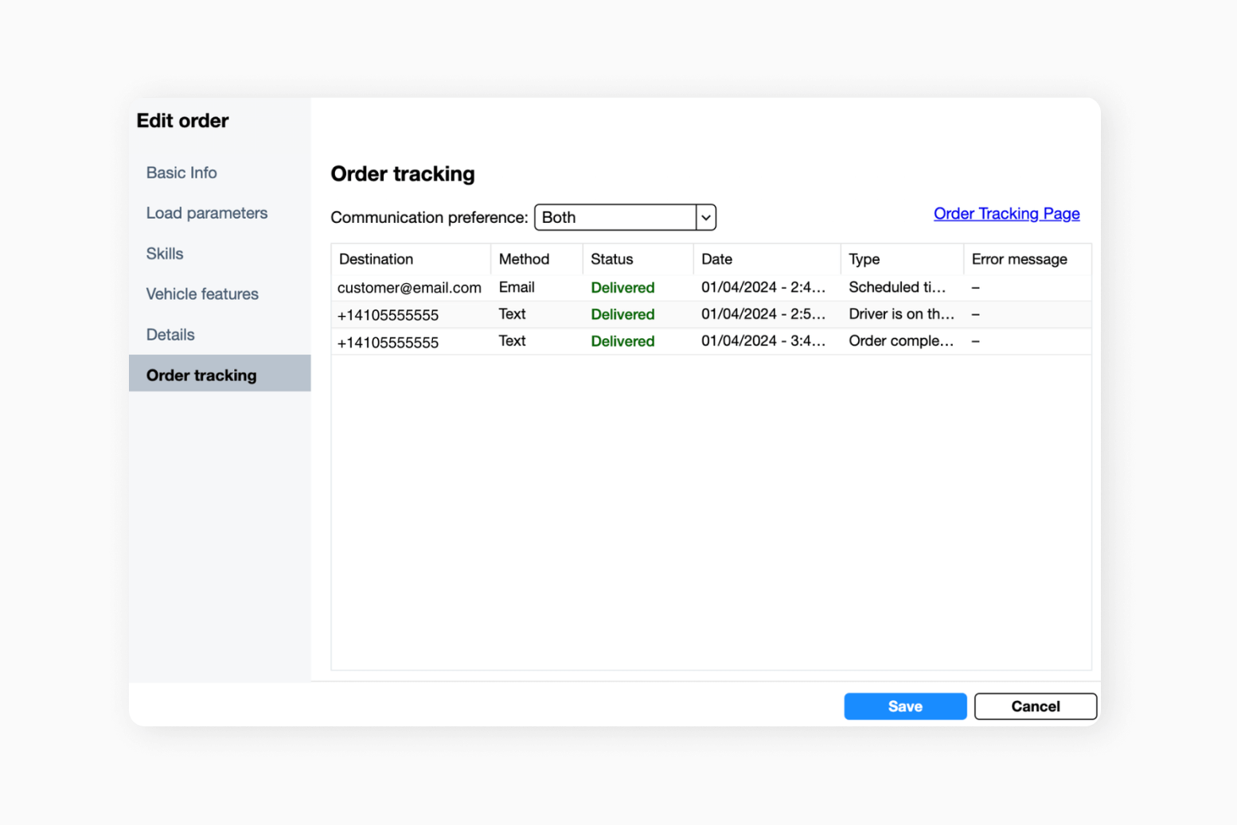Open the Order Tracking Page link
This screenshot has width=1237, height=825.
pyautogui.click(x=1006, y=213)
